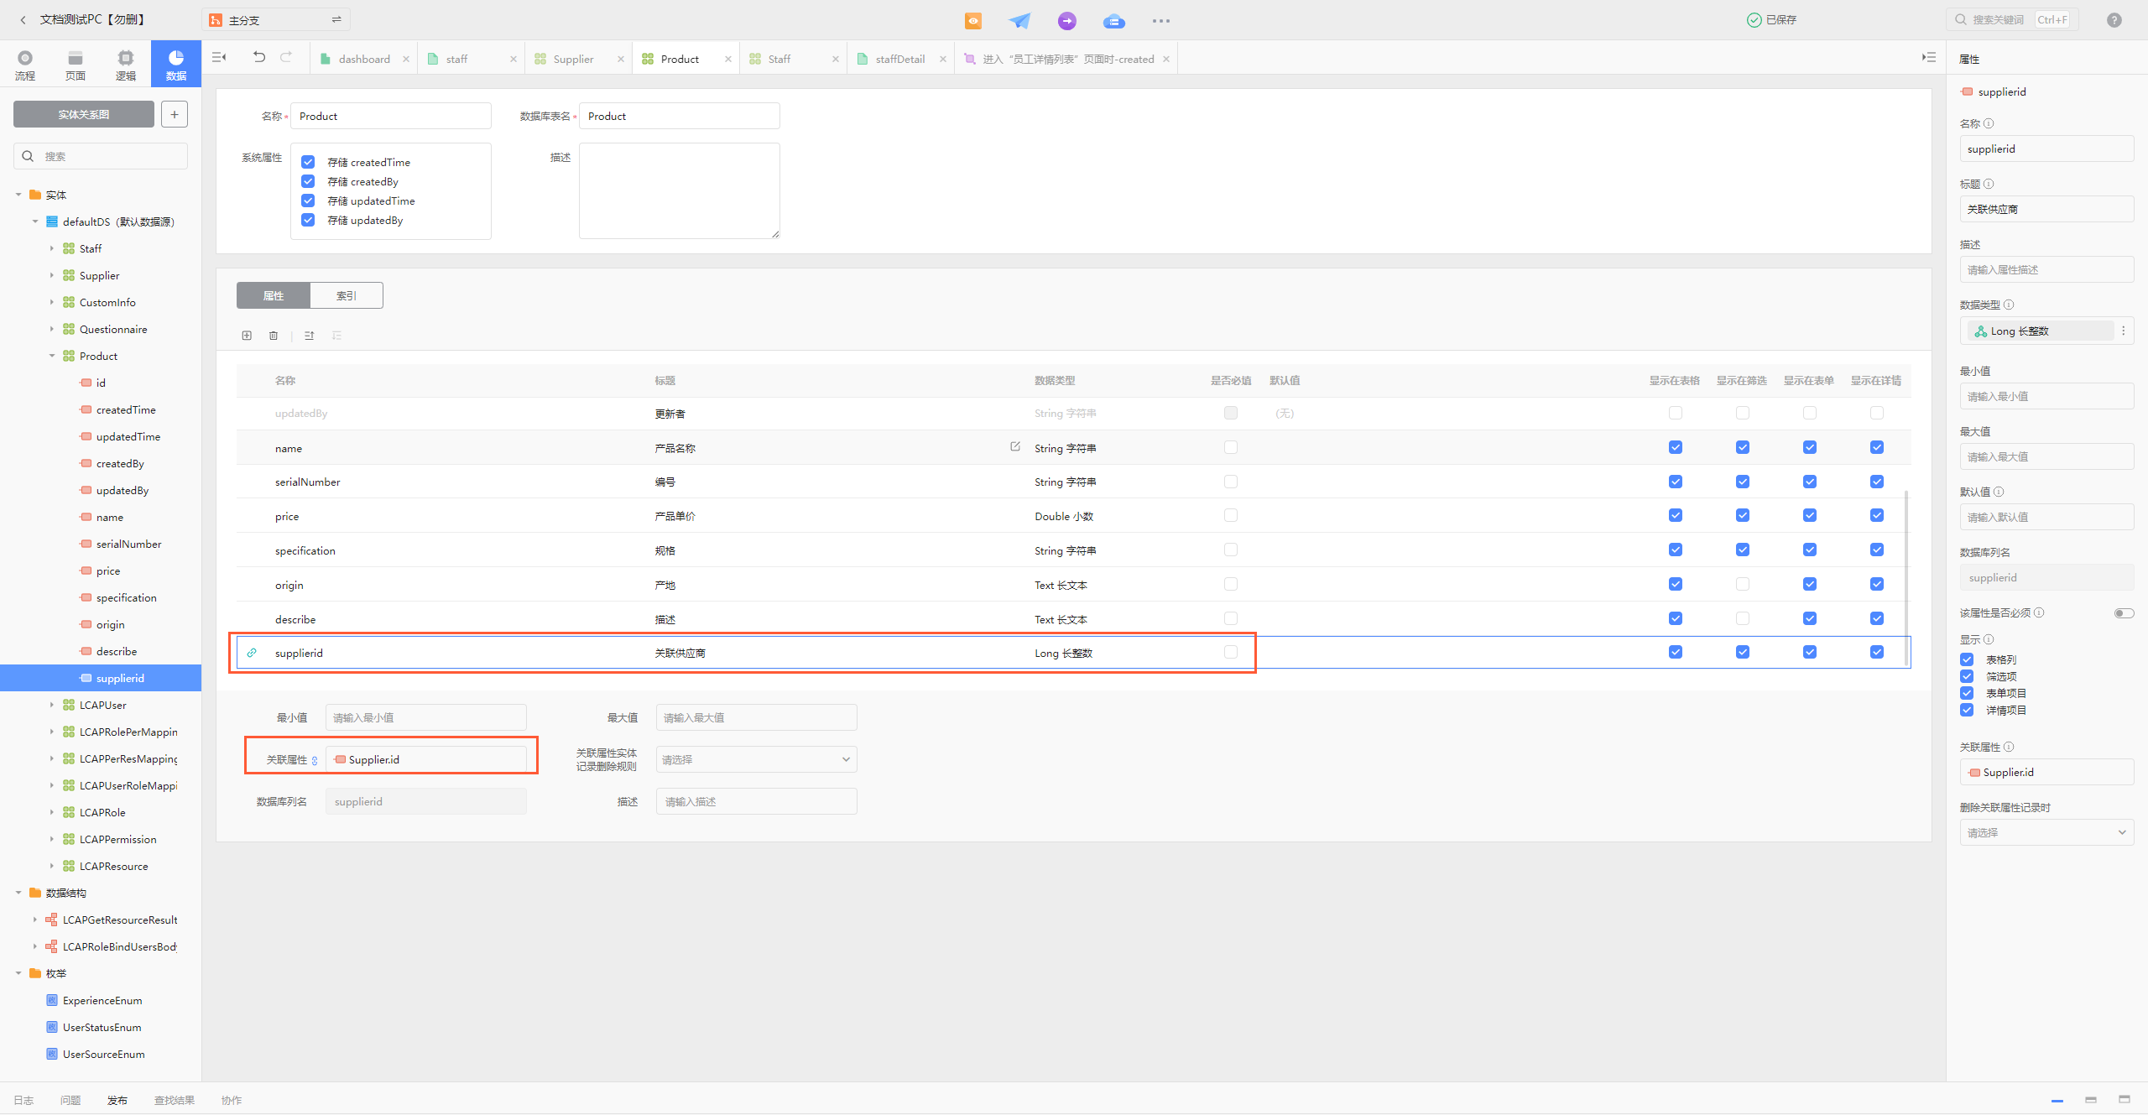The height and width of the screenshot is (1115, 2148).
Task: Click the branch switch arrows icon
Action: pos(336,19)
